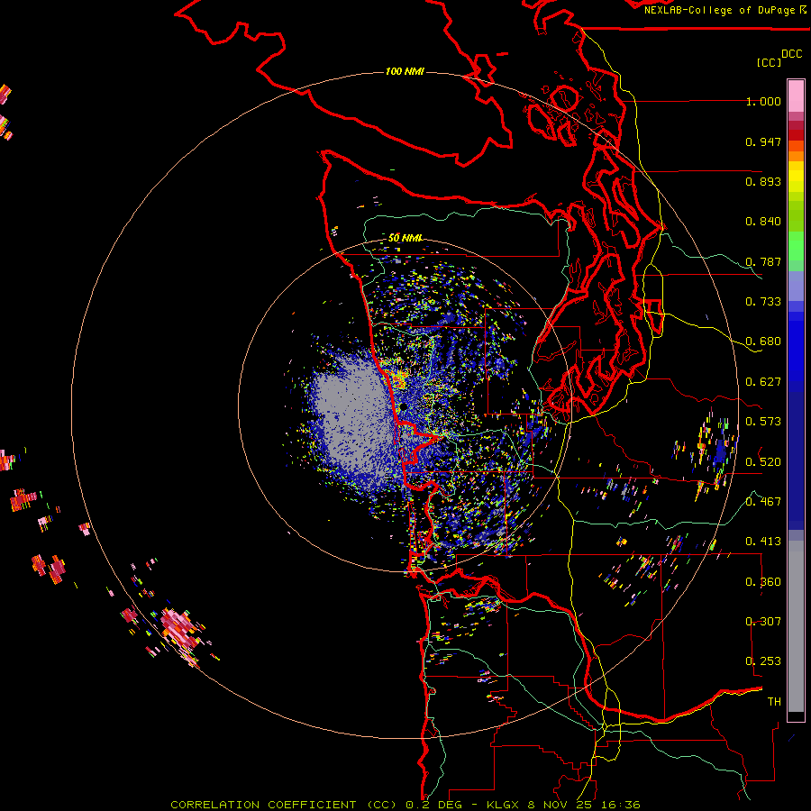Image resolution: width=811 pixels, height=811 pixels.
Task: Click the 16:36 timestamp
Action: coord(620,805)
